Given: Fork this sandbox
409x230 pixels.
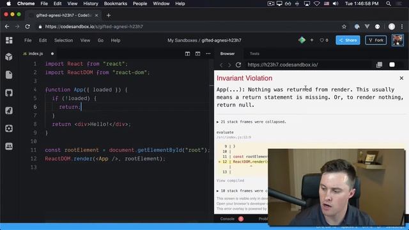Looking at the screenshot, I should coord(376,40).
